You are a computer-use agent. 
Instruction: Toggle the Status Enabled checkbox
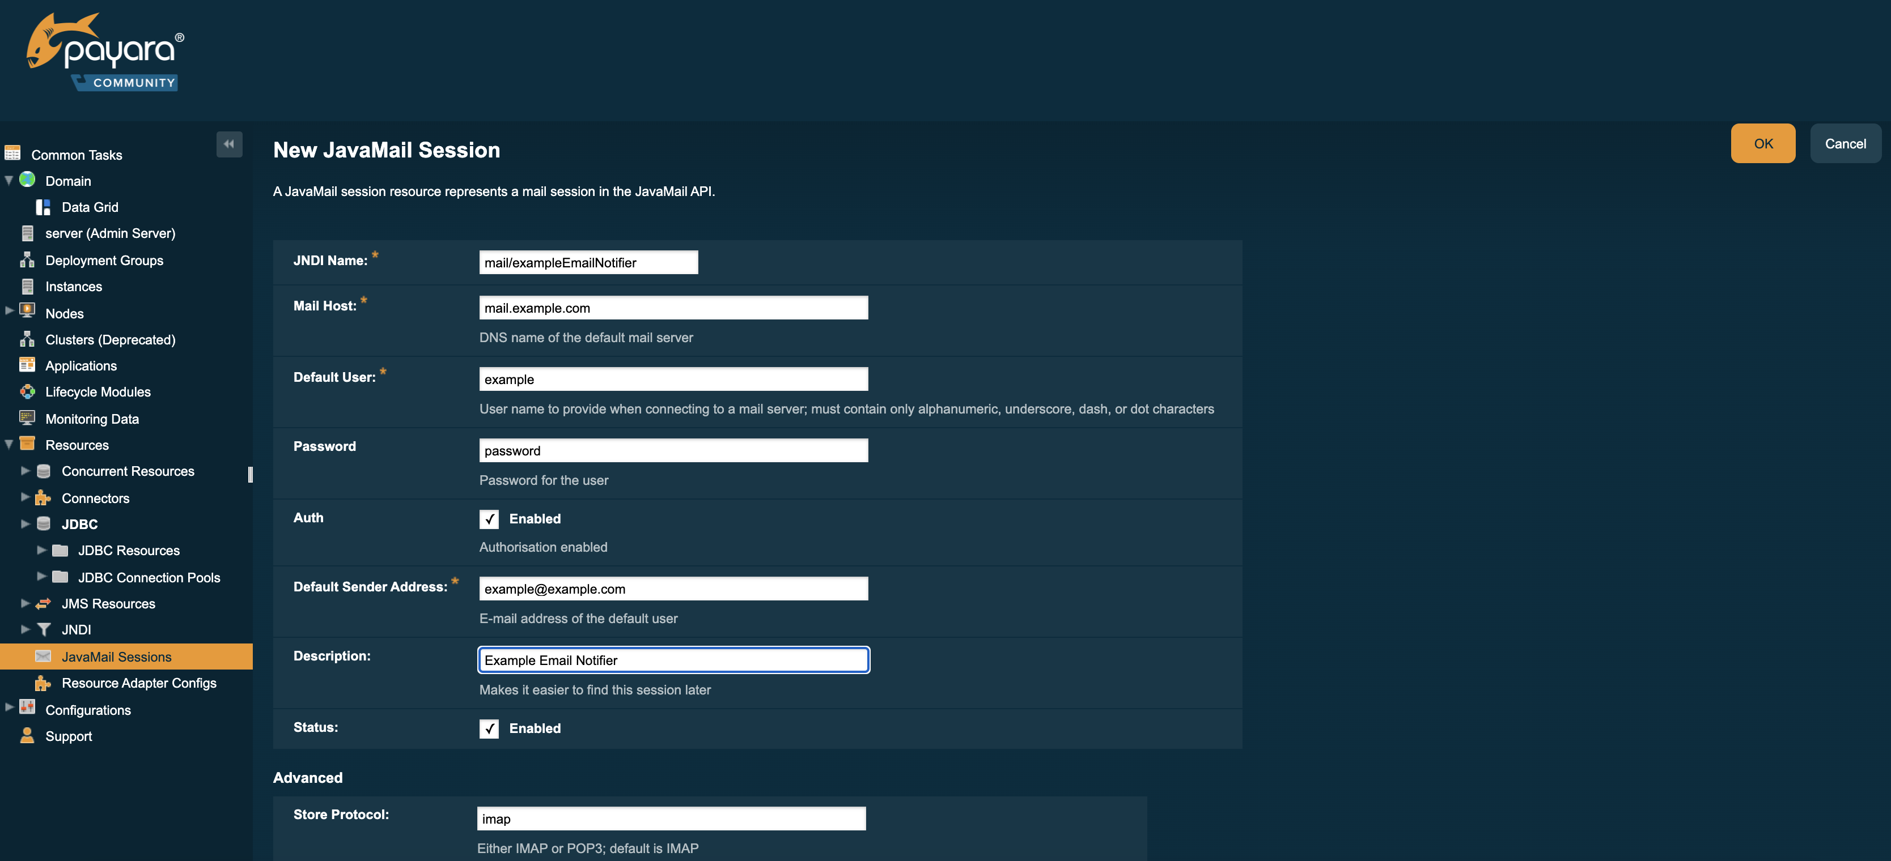click(489, 728)
